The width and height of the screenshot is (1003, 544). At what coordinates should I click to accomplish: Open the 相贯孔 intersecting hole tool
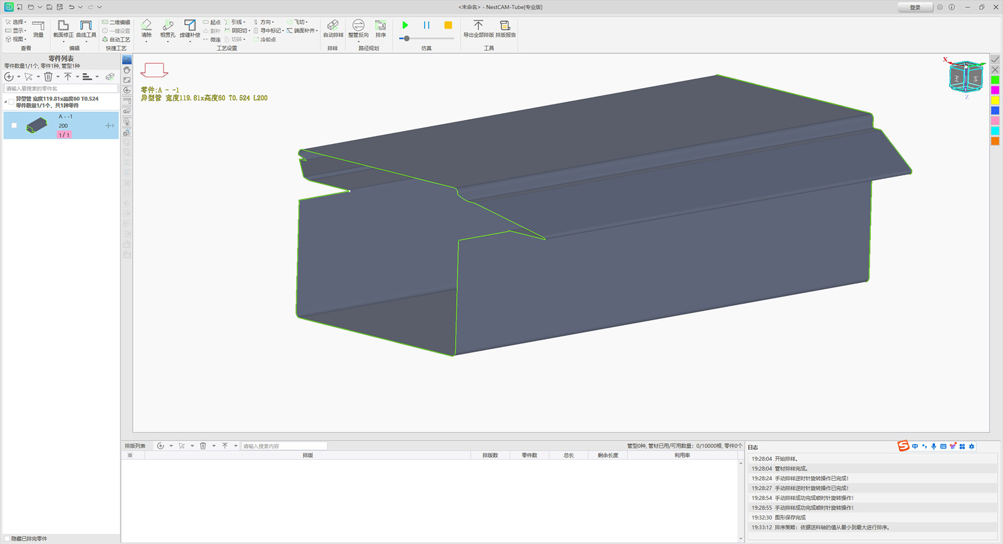click(168, 28)
